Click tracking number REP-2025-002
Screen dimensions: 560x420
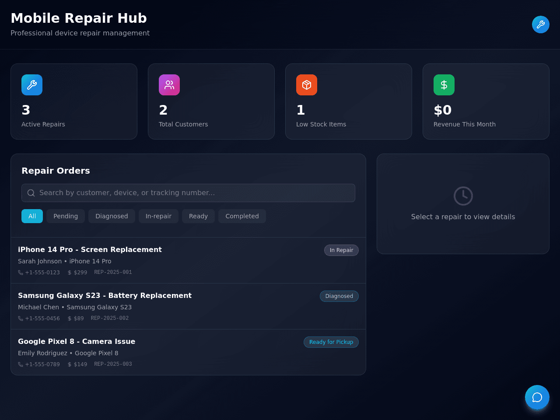(110, 318)
